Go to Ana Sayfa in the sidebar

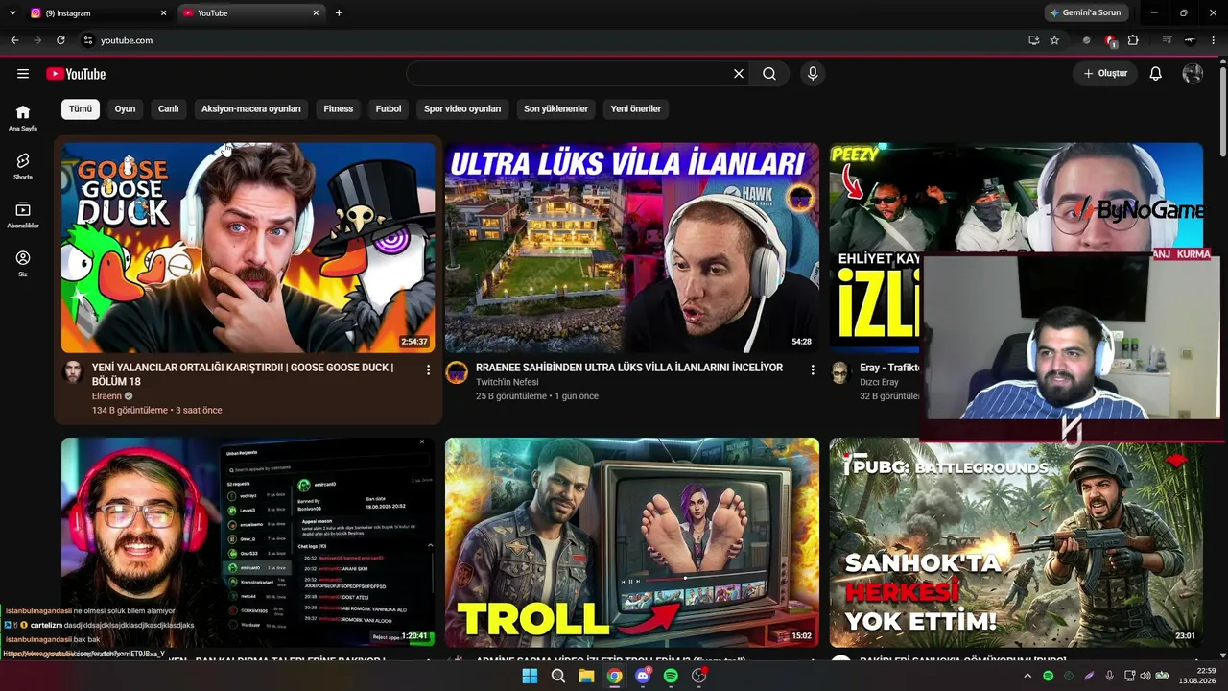23,117
